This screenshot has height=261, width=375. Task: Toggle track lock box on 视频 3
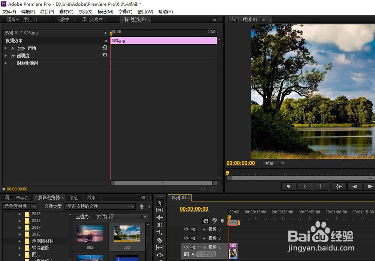[199, 230]
